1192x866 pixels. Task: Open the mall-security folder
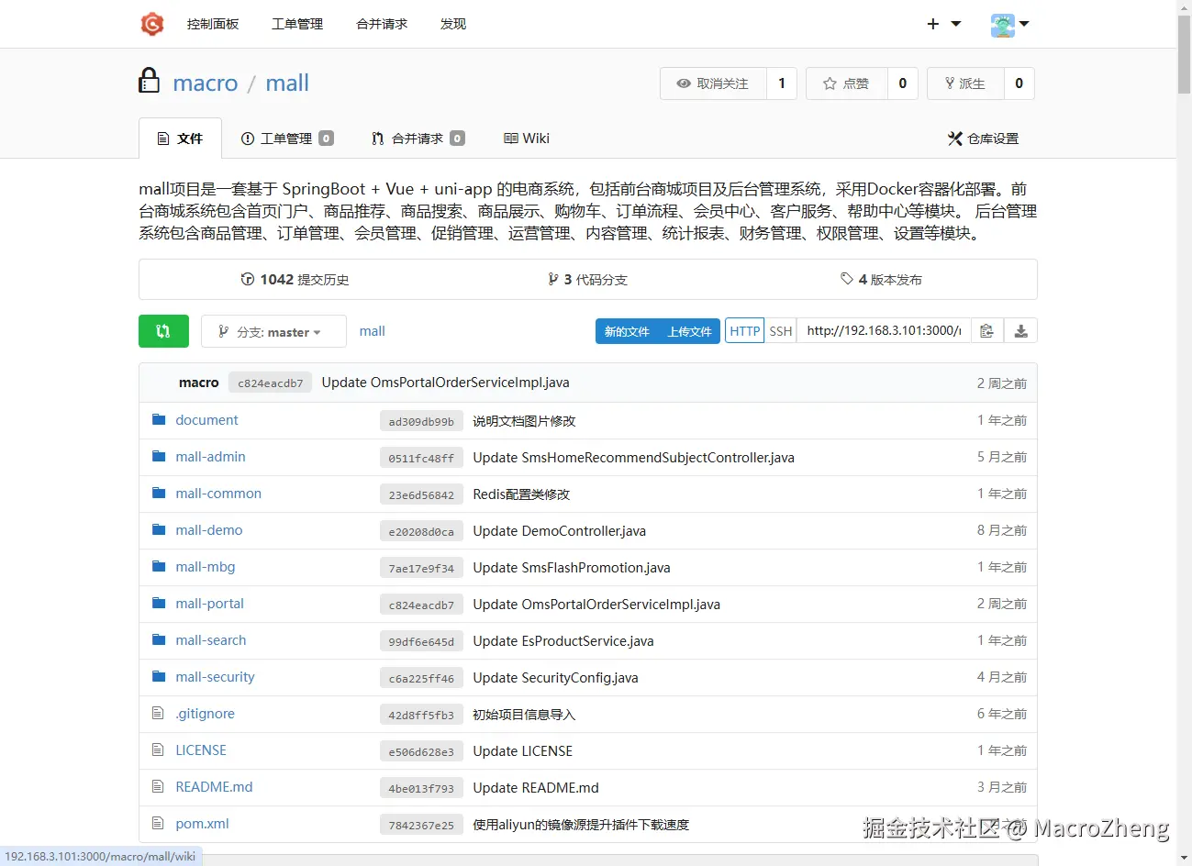tap(215, 677)
